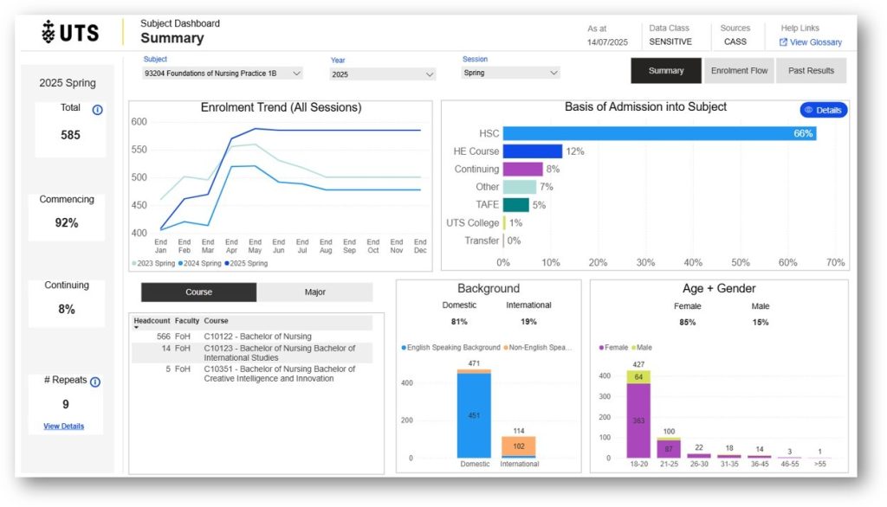This screenshot has height=507, width=887.
Task: Open the Session dropdown set to Spring
Action: pos(511,74)
